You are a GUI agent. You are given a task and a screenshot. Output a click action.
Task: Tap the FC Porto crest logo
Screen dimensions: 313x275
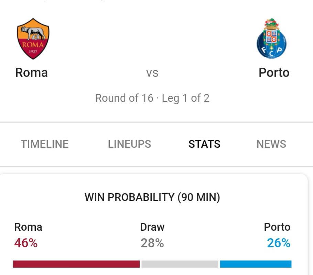click(271, 38)
